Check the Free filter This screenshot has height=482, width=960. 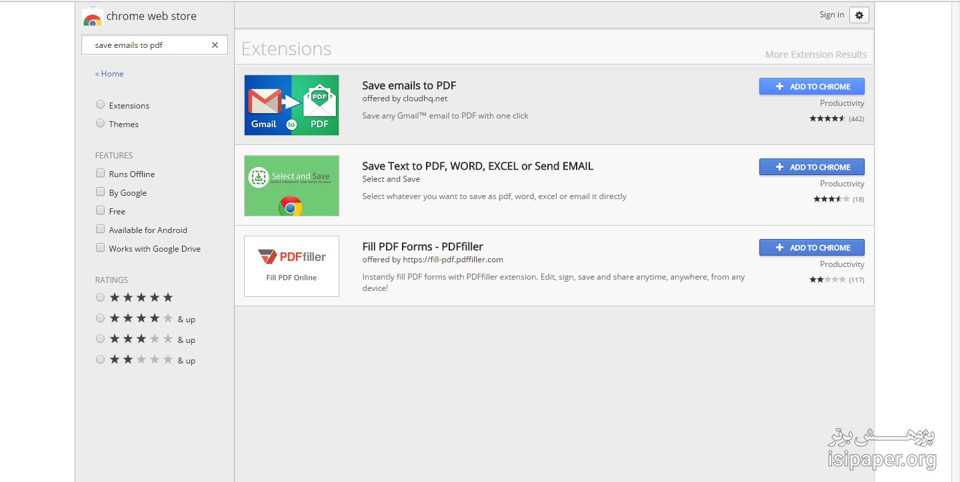pyautogui.click(x=100, y=210)
